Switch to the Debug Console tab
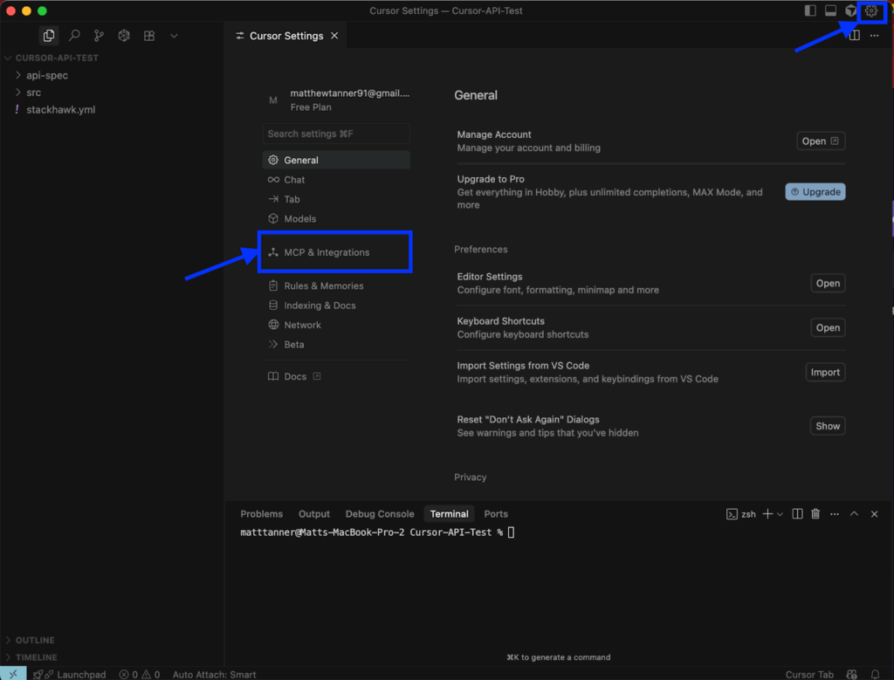 point(380,513)
